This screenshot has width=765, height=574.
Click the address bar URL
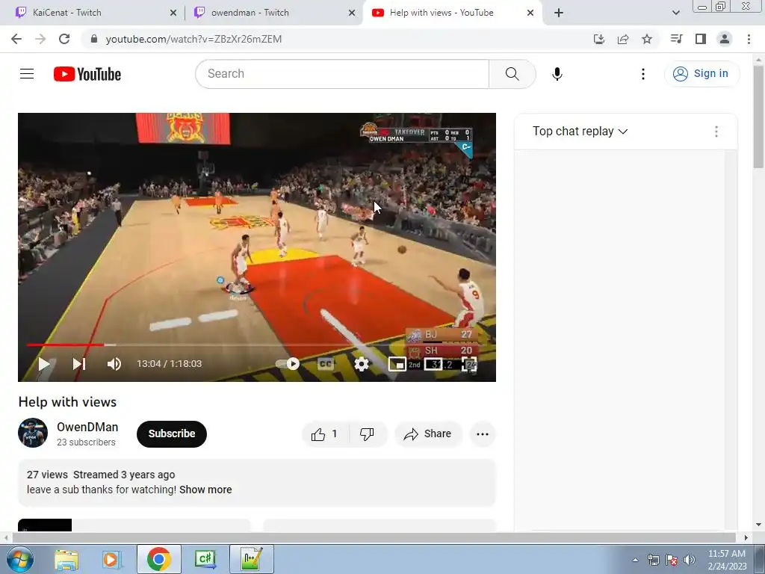(x=193, y=39)
